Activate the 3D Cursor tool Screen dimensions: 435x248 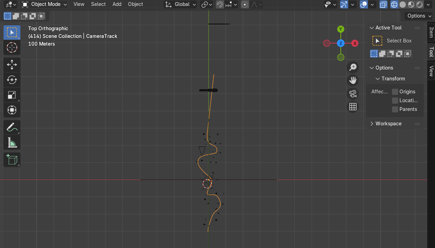(x=12, y=47)
